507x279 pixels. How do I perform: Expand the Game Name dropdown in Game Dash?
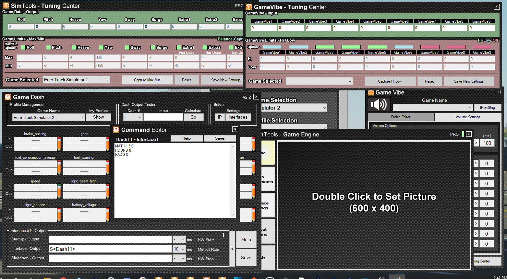[49, 117]
